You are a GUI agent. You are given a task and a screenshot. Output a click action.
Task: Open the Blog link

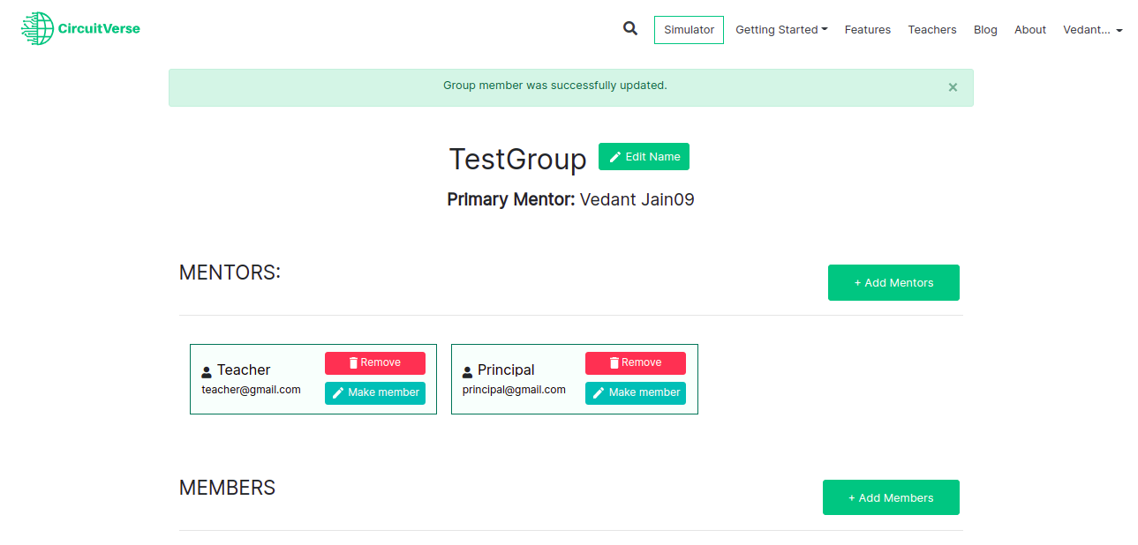point(985,30)
